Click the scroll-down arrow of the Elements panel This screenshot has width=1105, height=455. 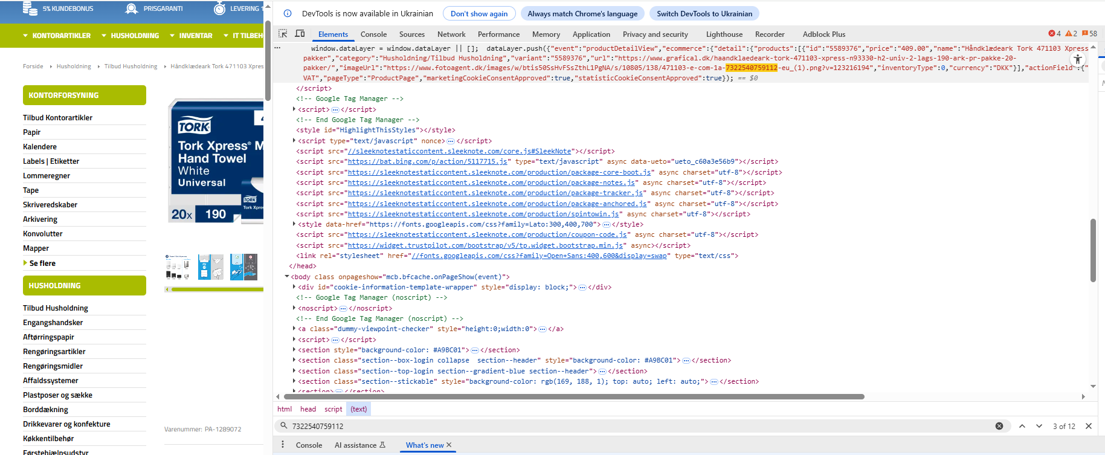(1093, 386)
